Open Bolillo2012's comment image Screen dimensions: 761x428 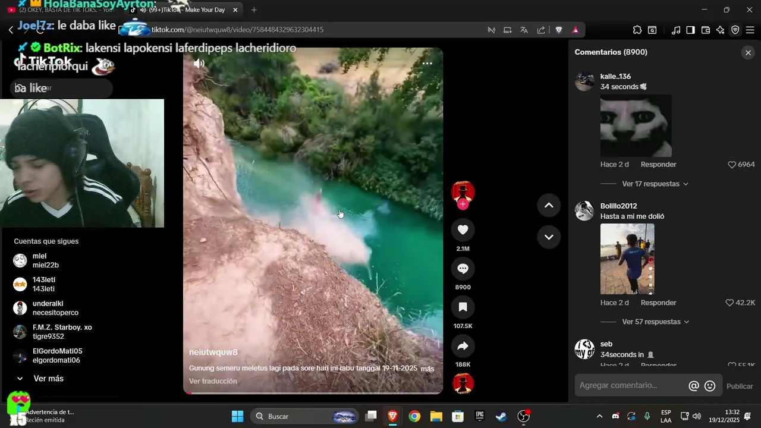(x=627, y=259)
